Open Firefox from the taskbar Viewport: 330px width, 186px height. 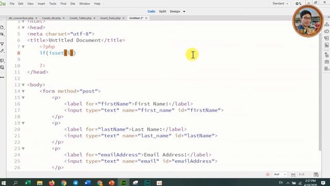click(x=52, y=182)
